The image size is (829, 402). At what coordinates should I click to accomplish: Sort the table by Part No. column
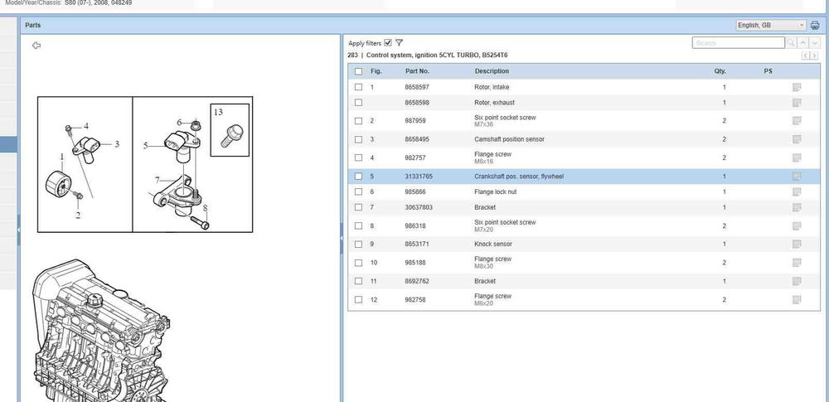(417, 71)
